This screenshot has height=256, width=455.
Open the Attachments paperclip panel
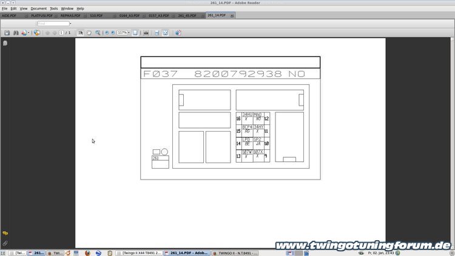pyautogui.click(x=5, y=243)
